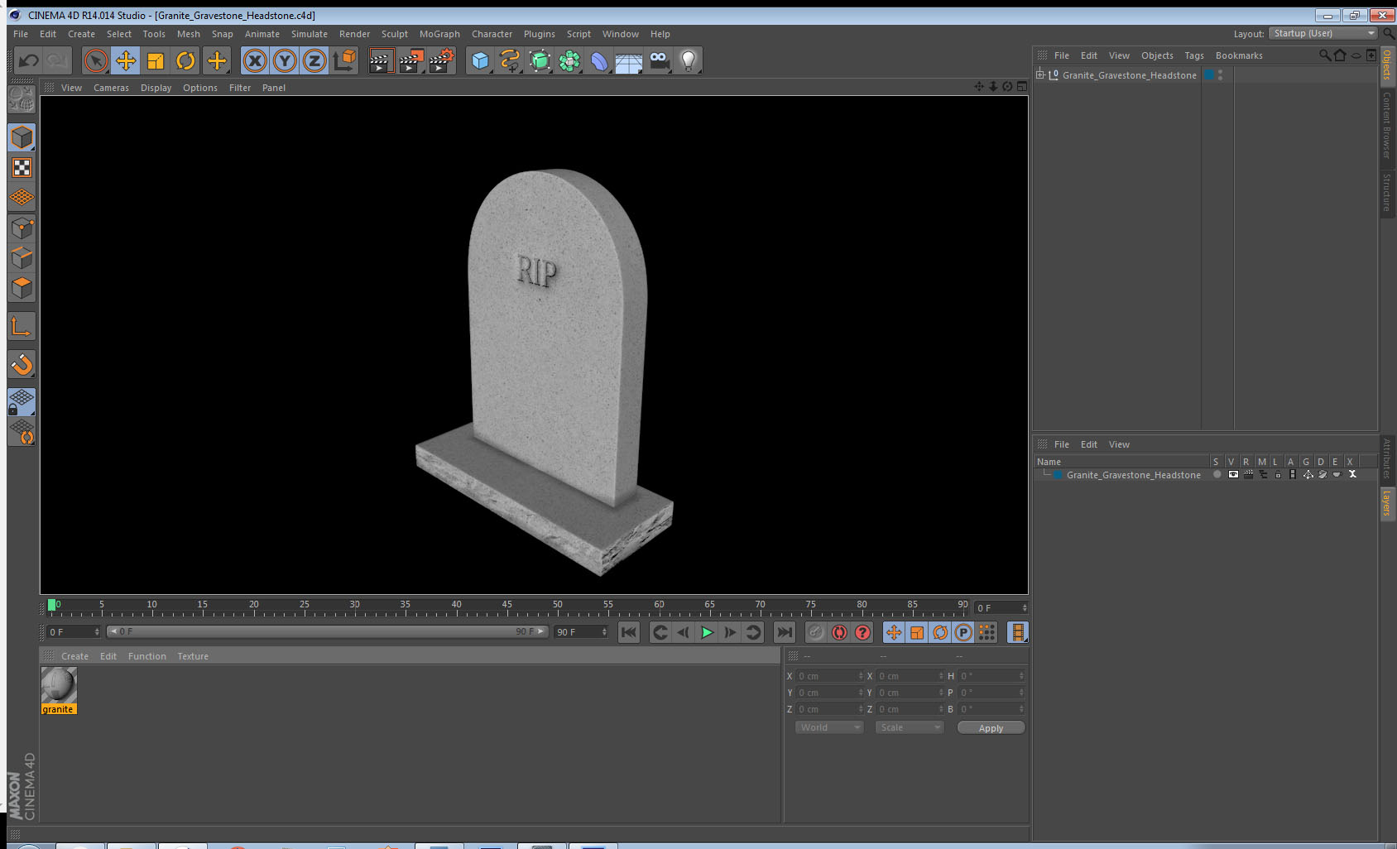
Task: Add a Camera object
Action: click(659, 60)
